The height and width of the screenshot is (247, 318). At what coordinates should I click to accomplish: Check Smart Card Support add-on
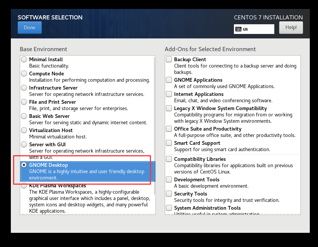pos(169,143)
